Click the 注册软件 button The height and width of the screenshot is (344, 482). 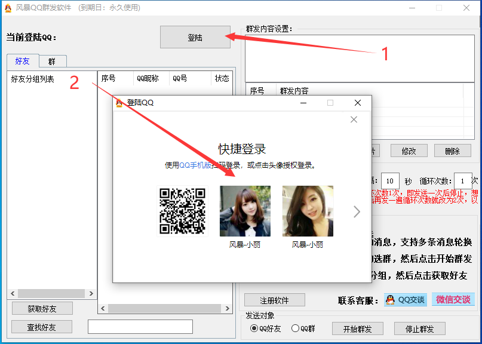click(275, 300)
